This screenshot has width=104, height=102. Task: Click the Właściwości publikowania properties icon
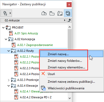tap(43, 88)
